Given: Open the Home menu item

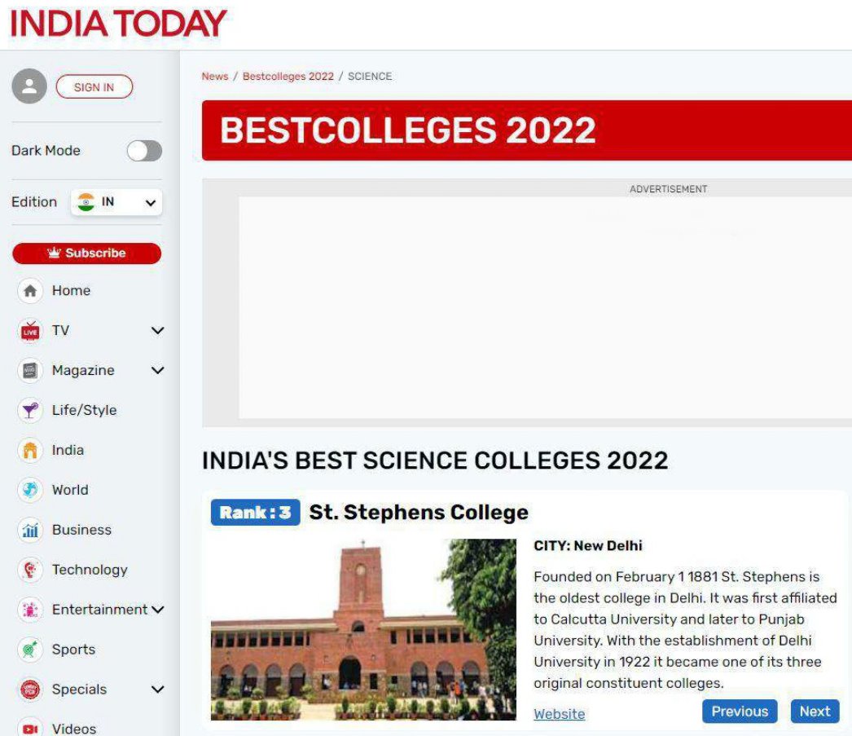Looking at the screenshot, I should tap(71, 291).
